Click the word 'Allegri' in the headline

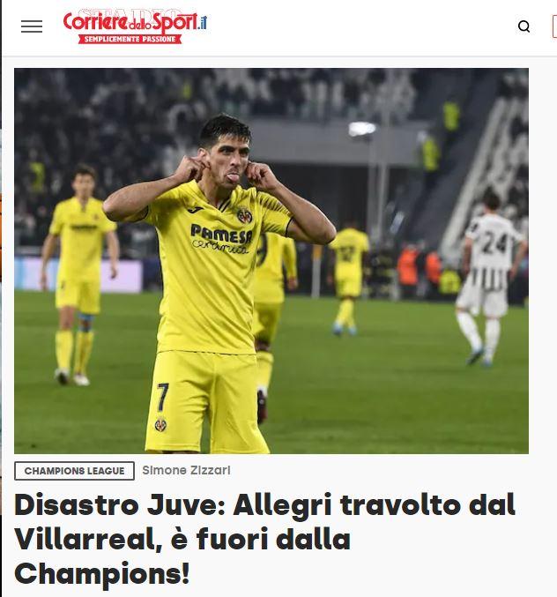pyautogui.click(x=283, y=505)
